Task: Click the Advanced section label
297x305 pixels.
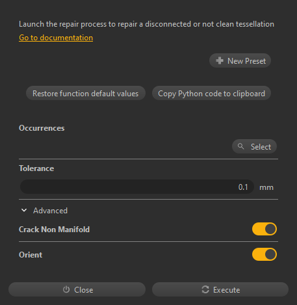Action: click(50, 211)
